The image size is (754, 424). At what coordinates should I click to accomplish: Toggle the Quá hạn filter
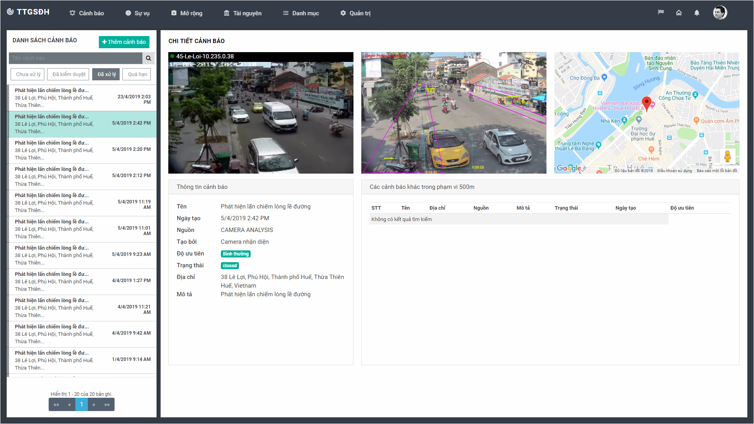pyautogui.click(x=137, y=74)
